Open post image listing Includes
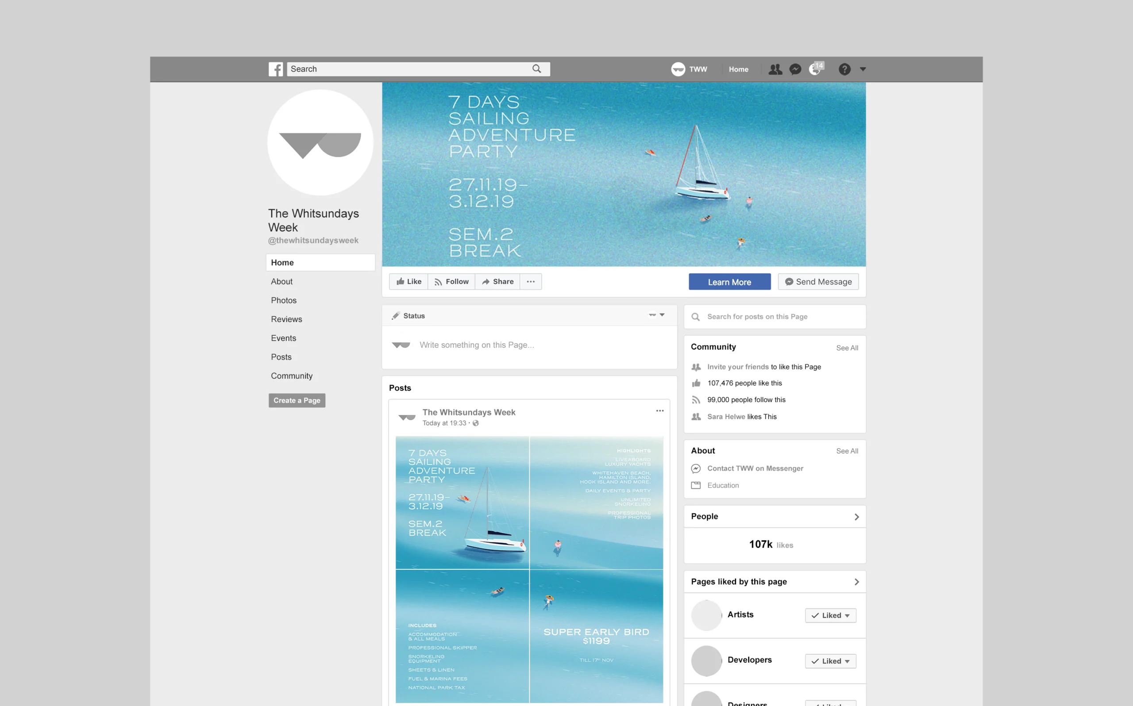This screenshot has width=1133, height=706. pos(462,636)
